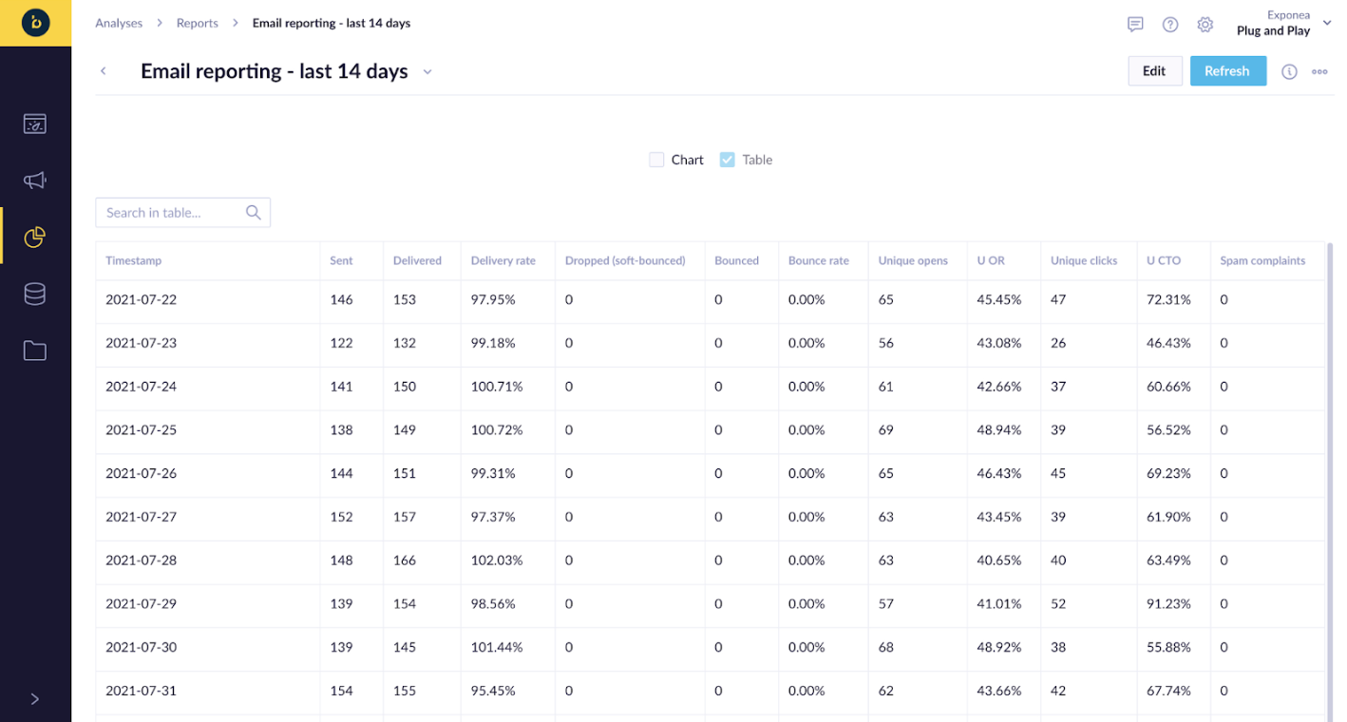Open the chat messages icon
The height and width of the screenshot is (722, 1347).
tap(1135, 24)
